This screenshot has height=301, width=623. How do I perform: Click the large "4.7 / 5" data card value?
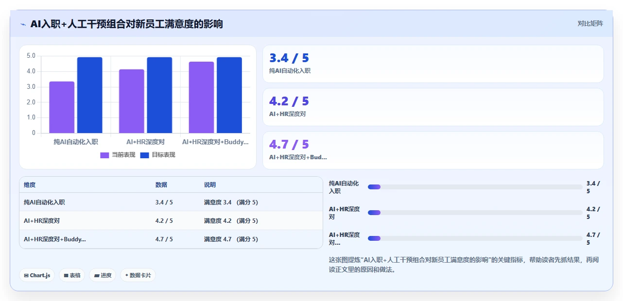(x=289, y=145)
